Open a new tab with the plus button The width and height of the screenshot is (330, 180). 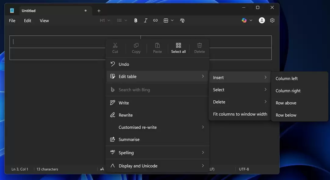[x=99, y=10]
